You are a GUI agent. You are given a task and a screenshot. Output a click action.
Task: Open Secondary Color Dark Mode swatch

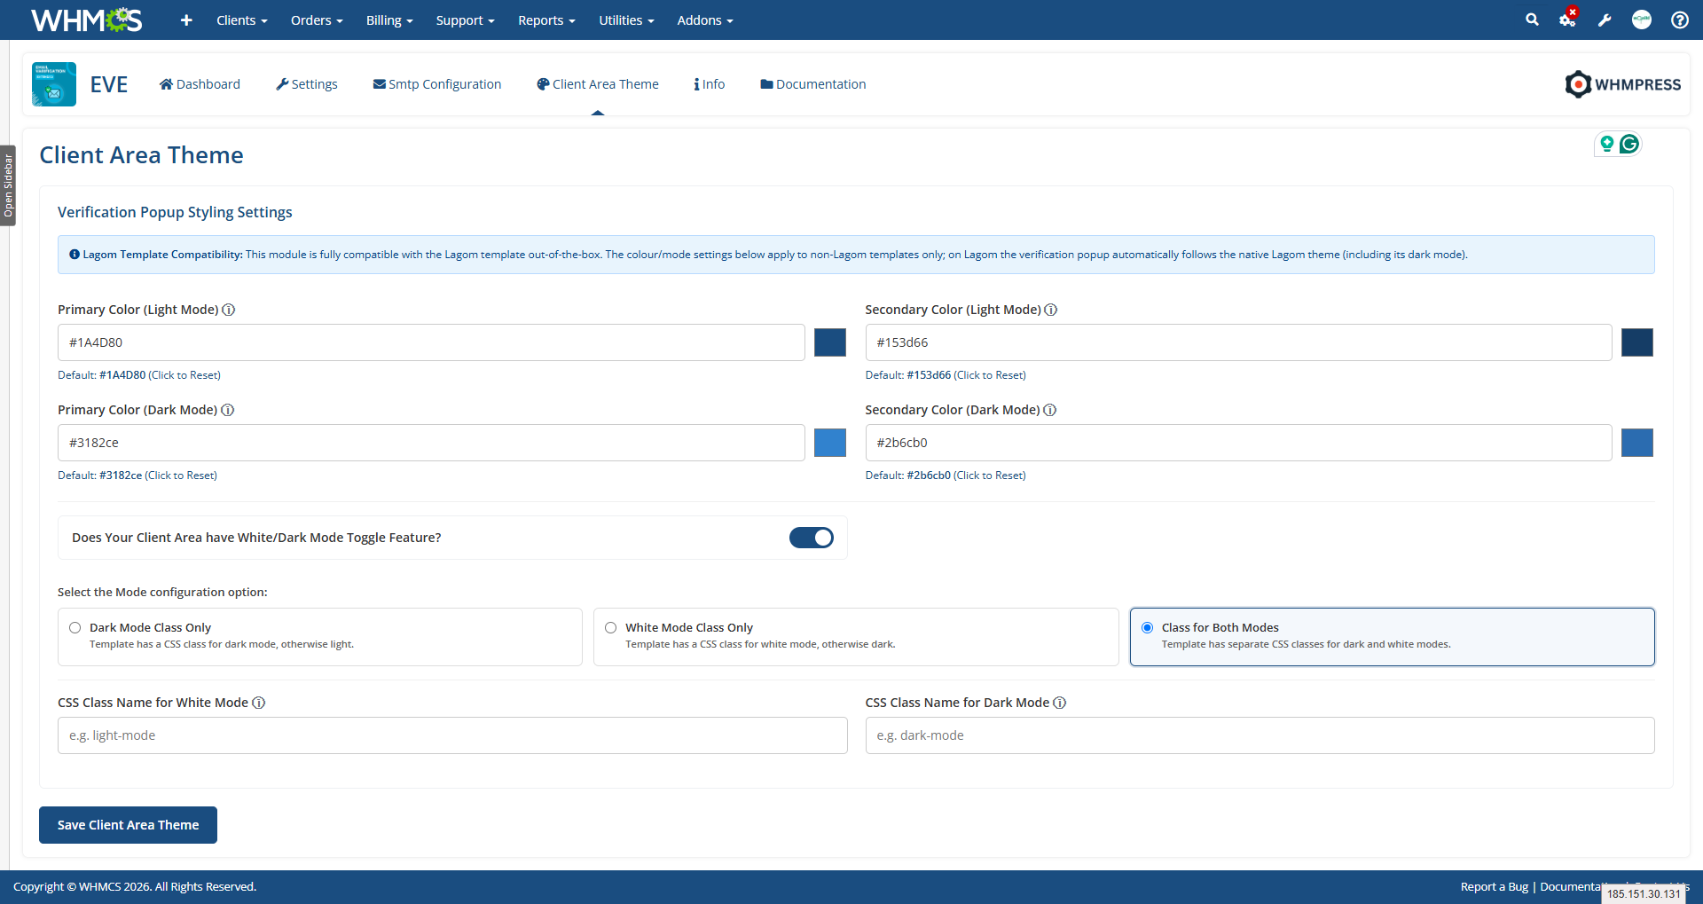(1637, 443)
